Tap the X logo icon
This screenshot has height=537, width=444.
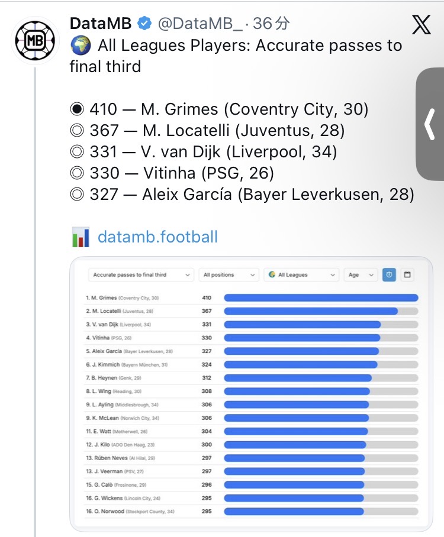421,24
